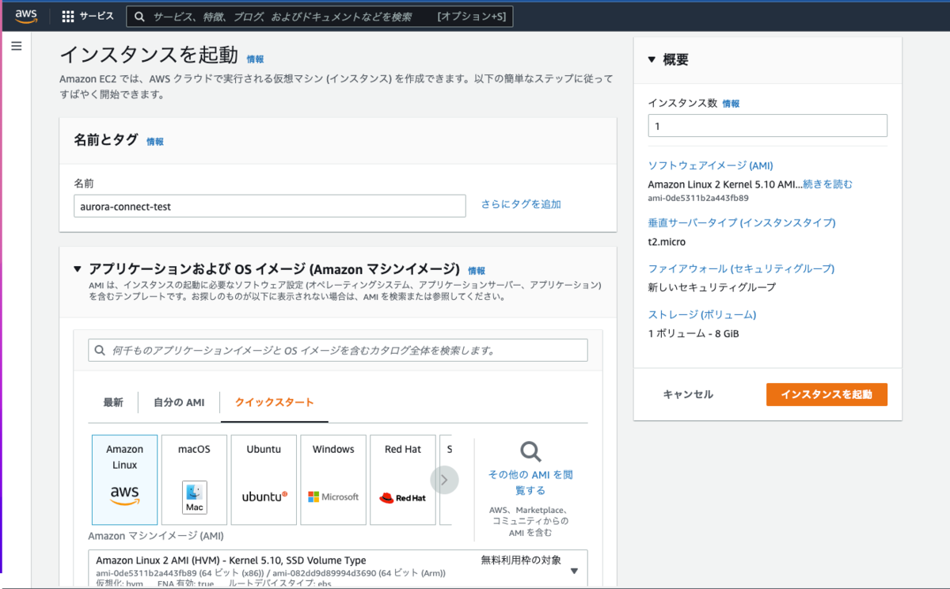Click the 名前 input field
950x589 pixels.
tap(270, 206)
